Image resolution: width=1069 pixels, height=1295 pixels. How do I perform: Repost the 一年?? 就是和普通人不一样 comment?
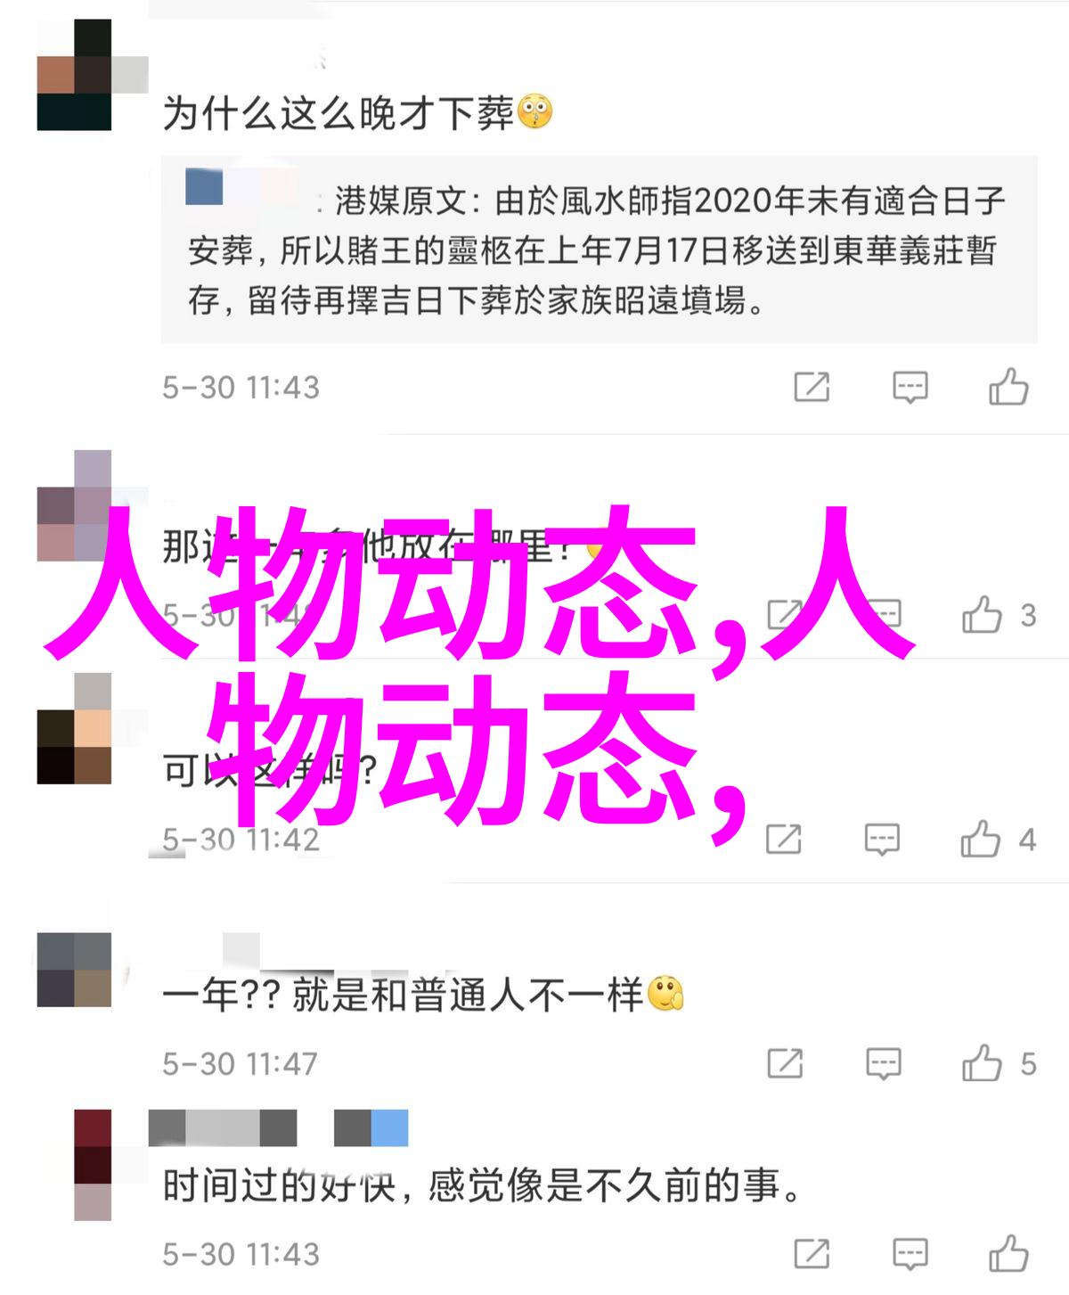point(784,1063)
